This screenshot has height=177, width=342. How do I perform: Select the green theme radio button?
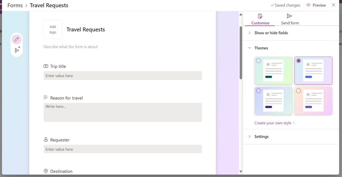(x=258, y=61)
